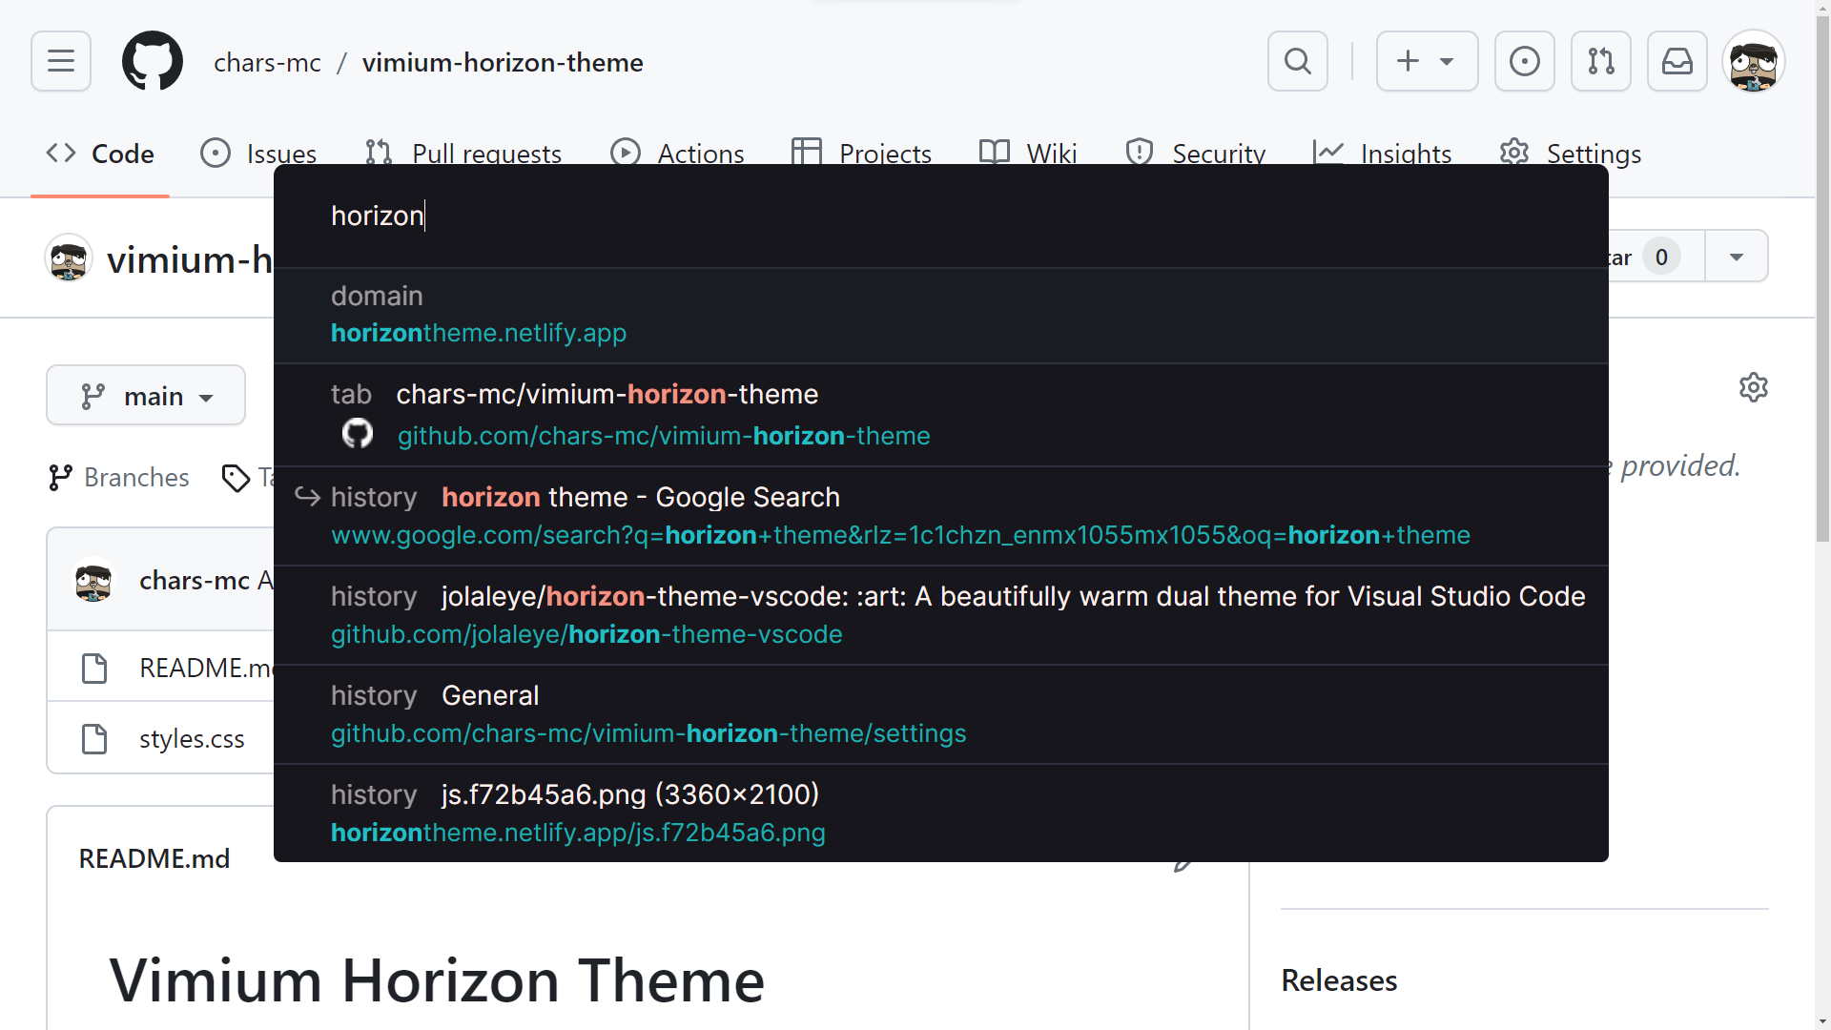1831x1030 pixels.
Task: Open the Issues circle-dot header icon
Action: point(1524,61)
